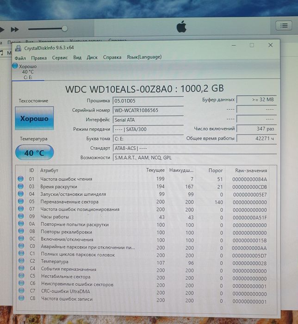The image size is (298, 324).
Task: Click the CrystalDiskInfo title bar app icon
Action: pyautogui.click(x=18, y=48)
